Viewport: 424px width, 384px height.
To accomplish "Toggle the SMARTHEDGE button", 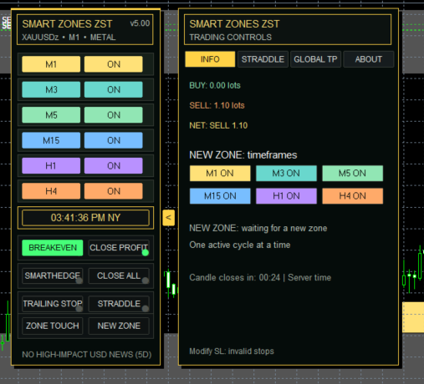I will (x=53, y=275).
